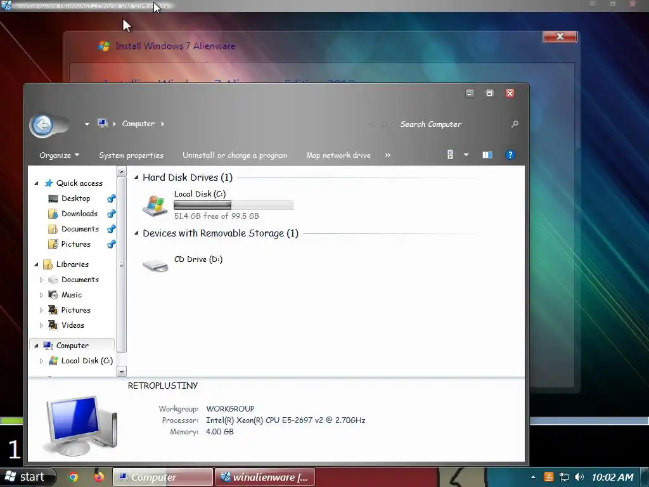
Task: Click 51.4 GB free of 99.5 GB text
Action: [217, 216]
